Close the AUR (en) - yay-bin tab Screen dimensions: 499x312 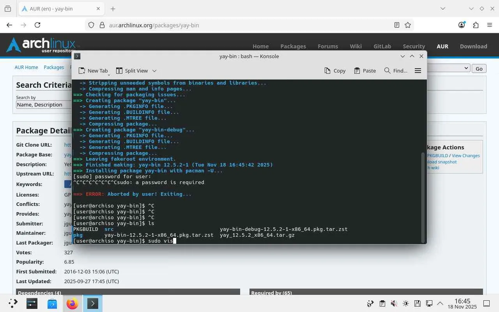pos(98,9)
